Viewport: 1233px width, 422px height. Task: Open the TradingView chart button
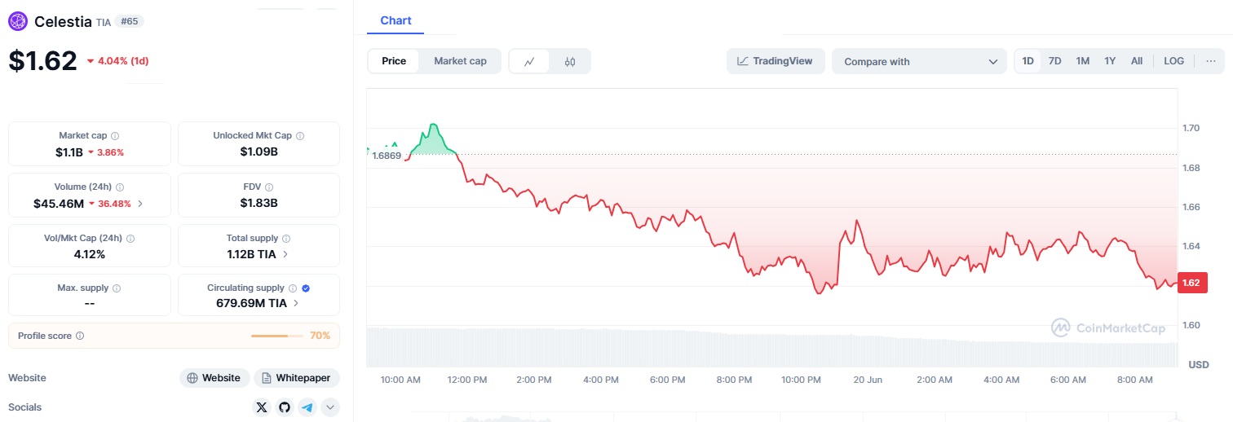coord(776,61)
